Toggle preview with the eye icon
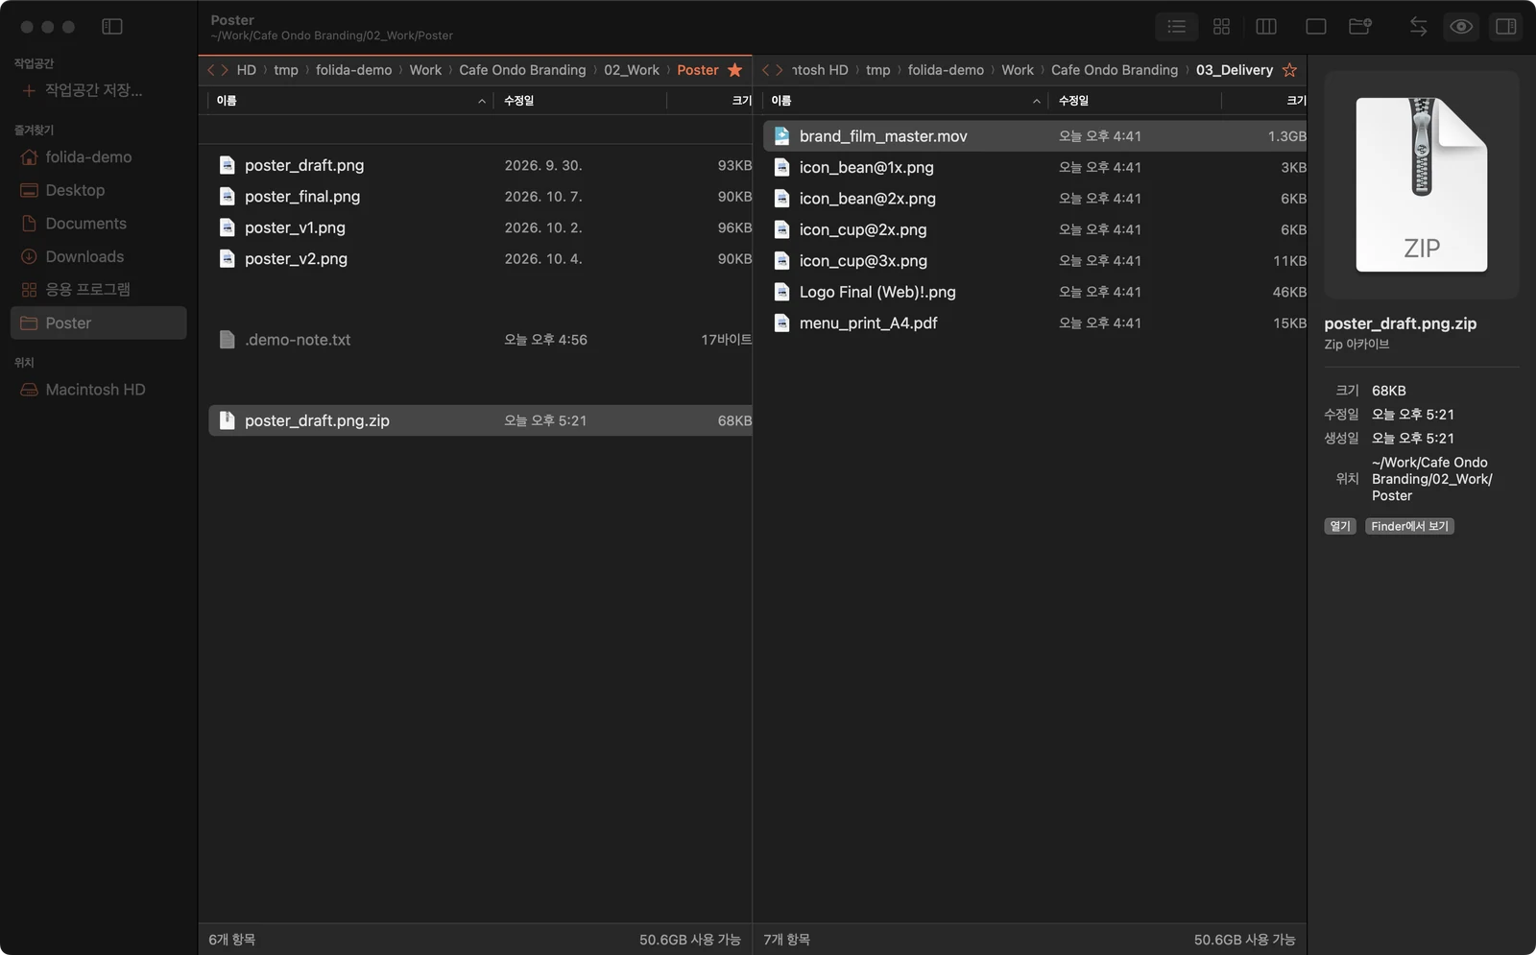1536x955 pixels. pos(1461,27)
